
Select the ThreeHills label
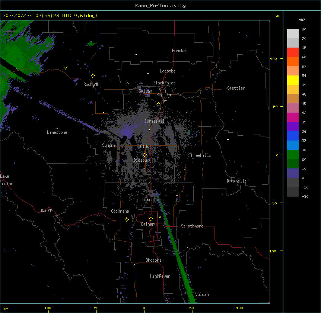[x=200, y=155]
